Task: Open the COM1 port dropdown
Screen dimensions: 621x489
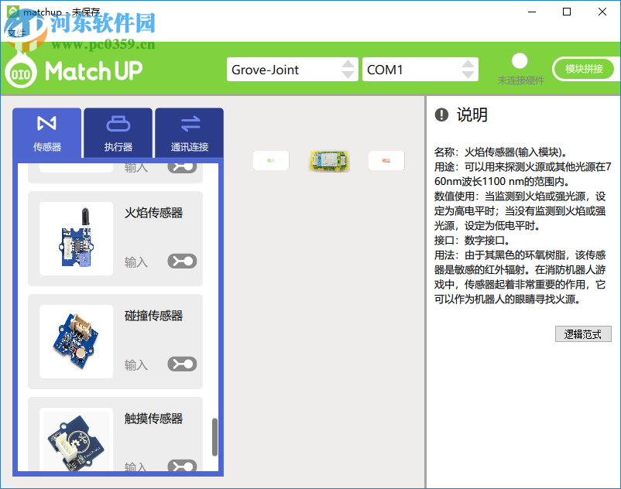Action: point(420,69)
